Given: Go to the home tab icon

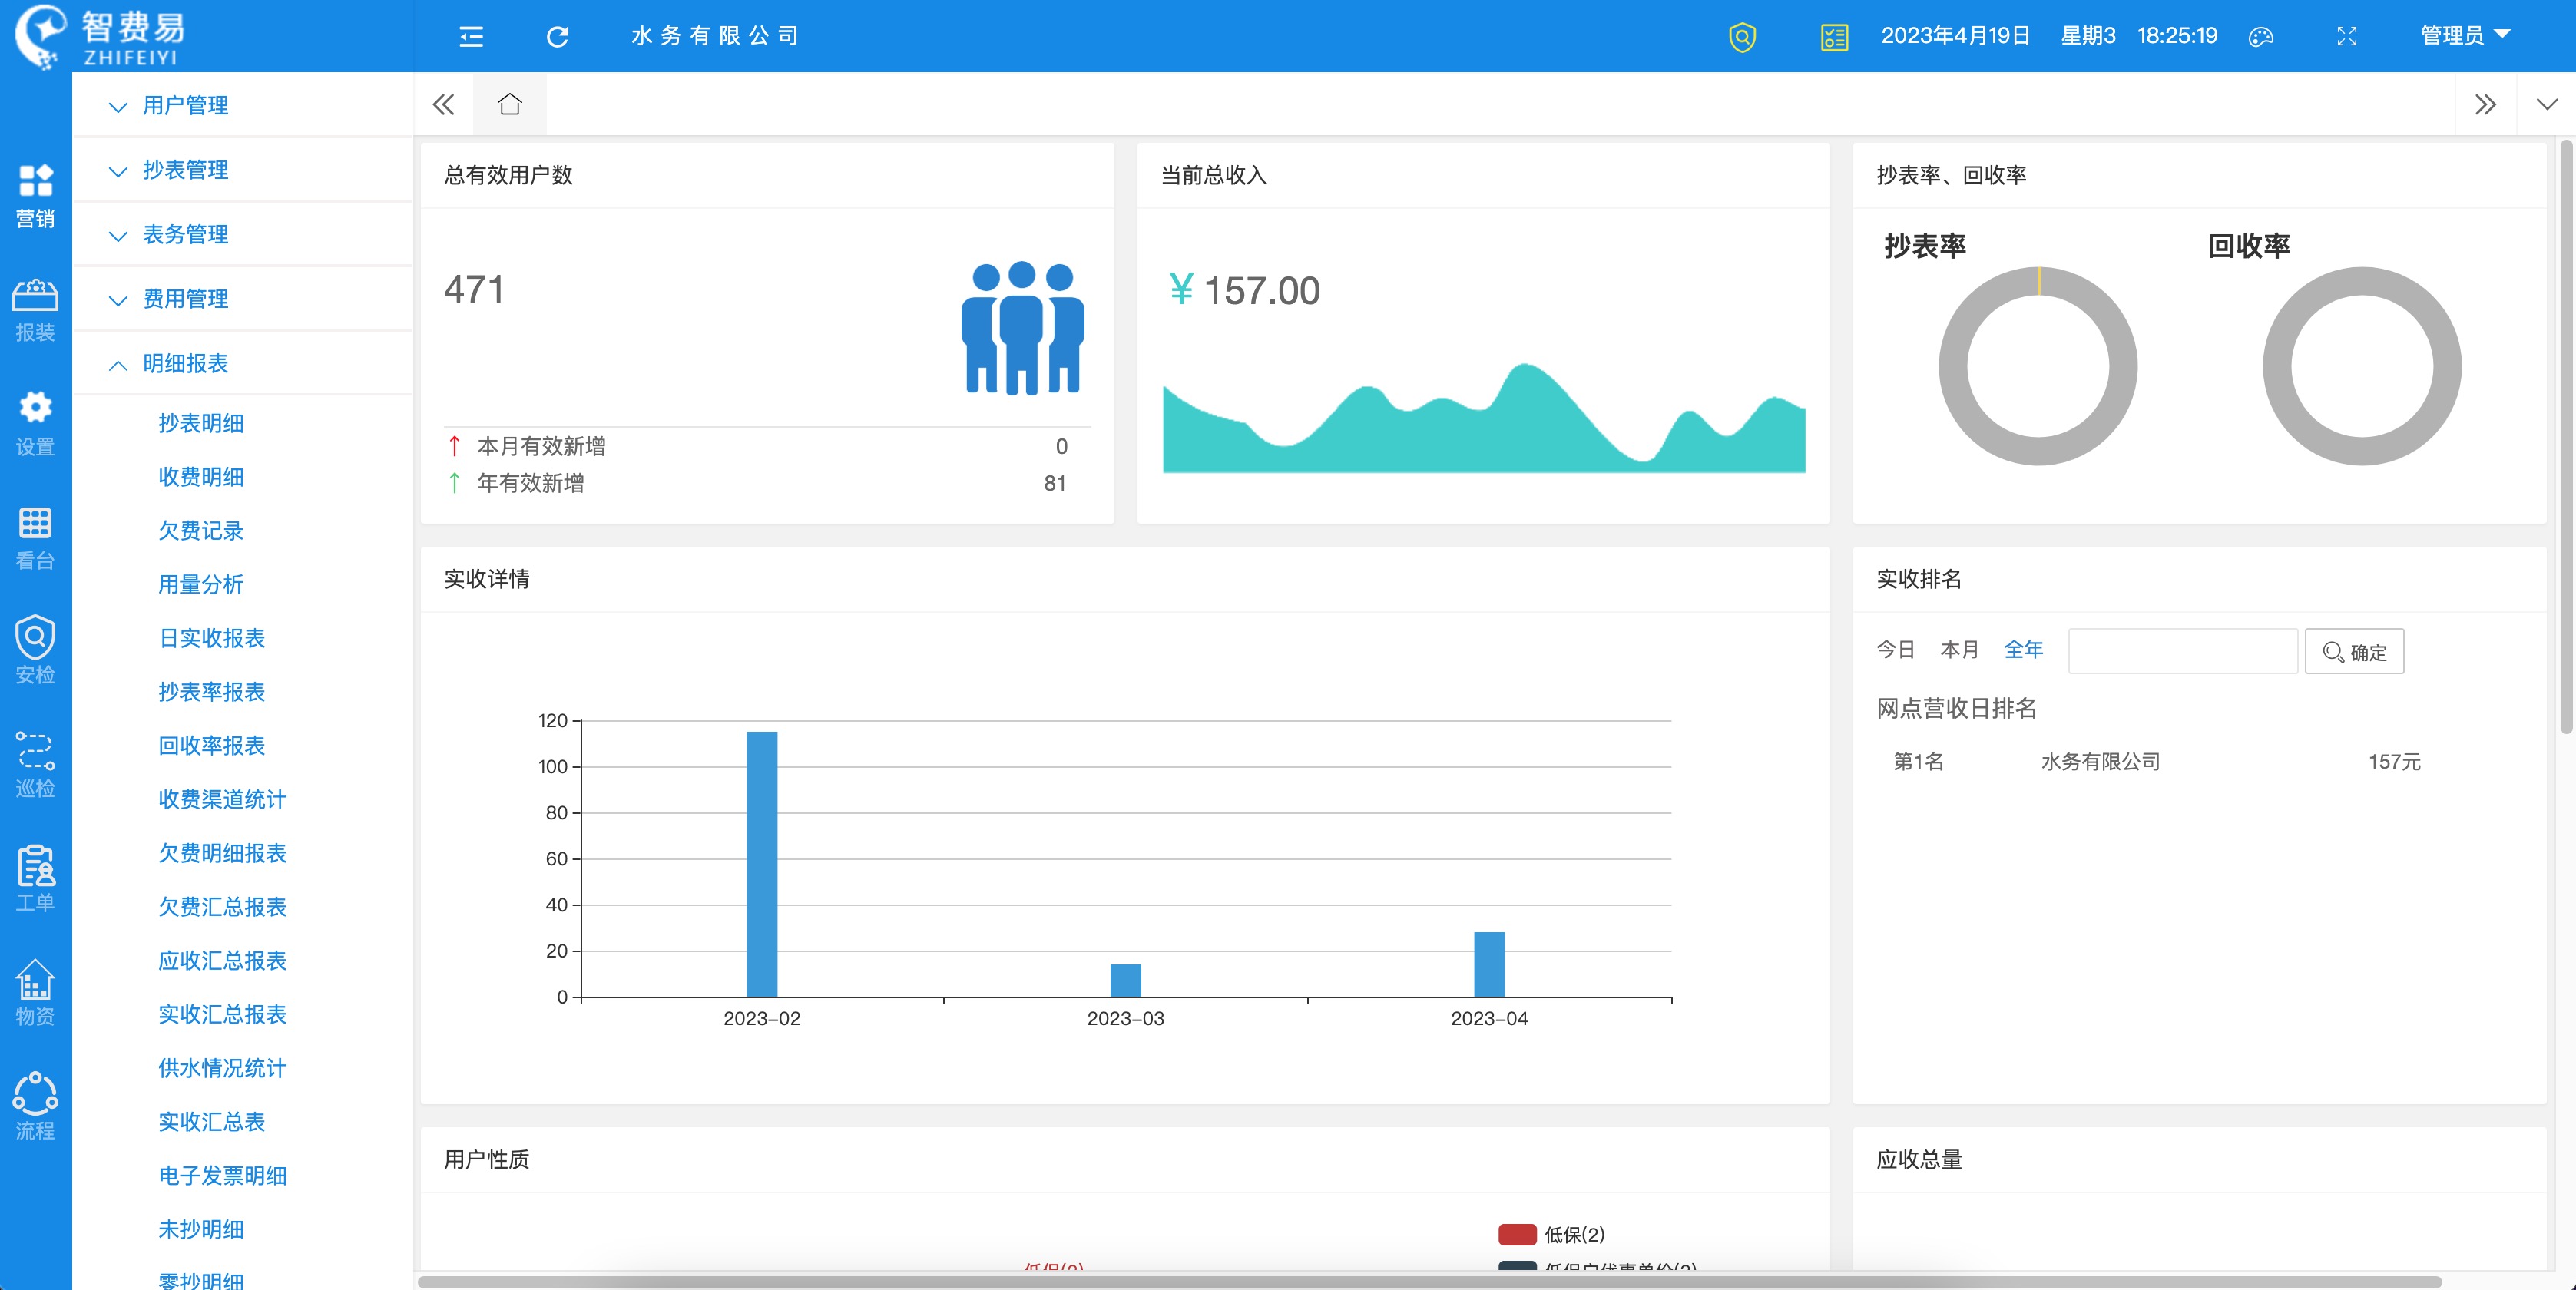Looking at the screenshot, I should [x=510, y=104].
